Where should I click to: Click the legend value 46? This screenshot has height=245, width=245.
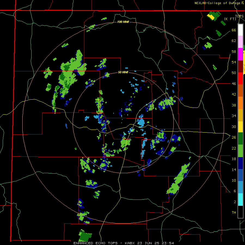234,84
